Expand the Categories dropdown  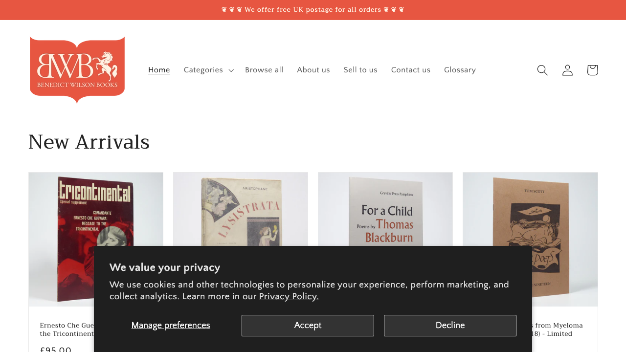[x=208, y=70]
